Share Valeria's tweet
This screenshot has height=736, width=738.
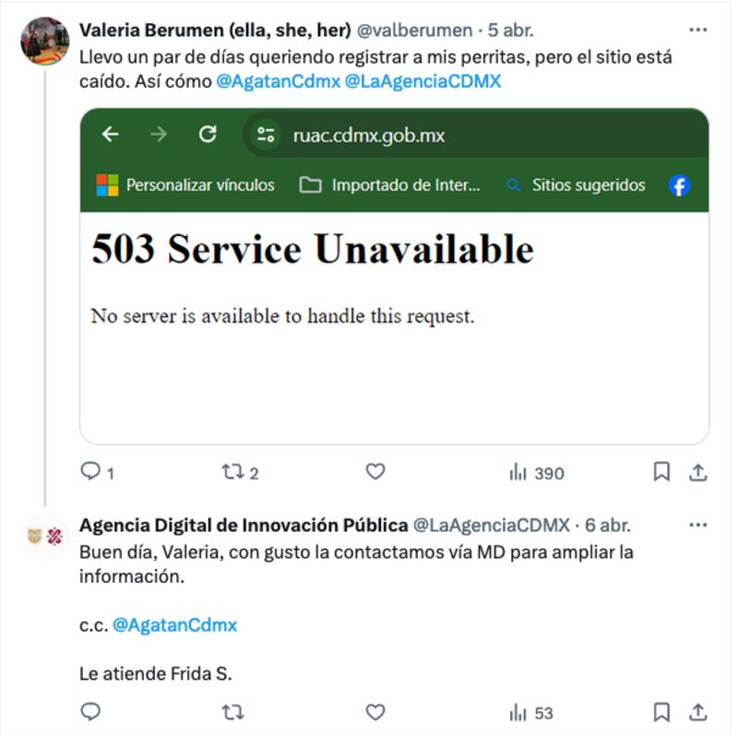(x=698, y=472)
